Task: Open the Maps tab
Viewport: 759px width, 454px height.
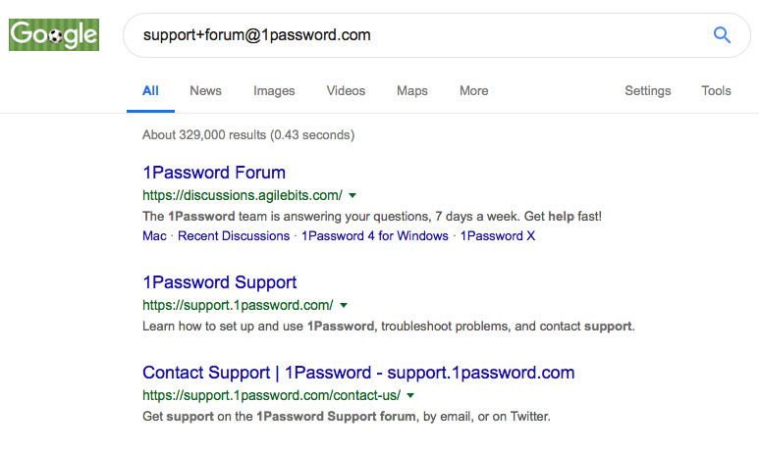Action: pyautogui.click(x=412, y=91)
